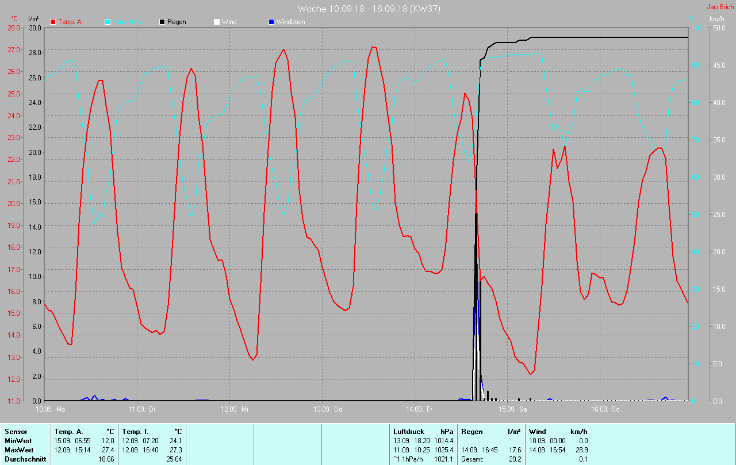
Task: Click the rain total value '29.2'
Action: click(x=515, y=459)
